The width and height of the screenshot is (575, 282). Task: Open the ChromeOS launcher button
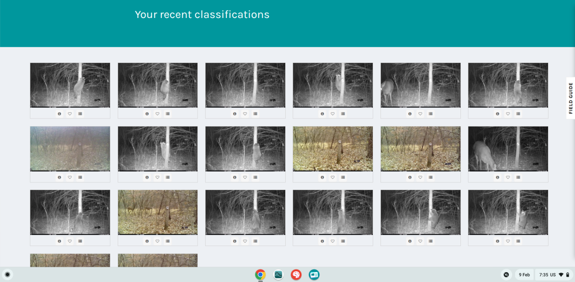click(7, 274)
